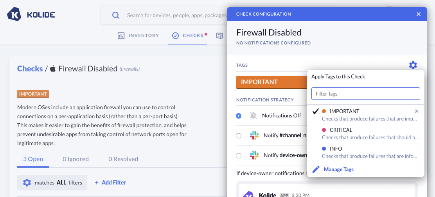This screenshot has width=435, height=197.
Task: Select the Notifications Off radio button
Action: point(239,116)
